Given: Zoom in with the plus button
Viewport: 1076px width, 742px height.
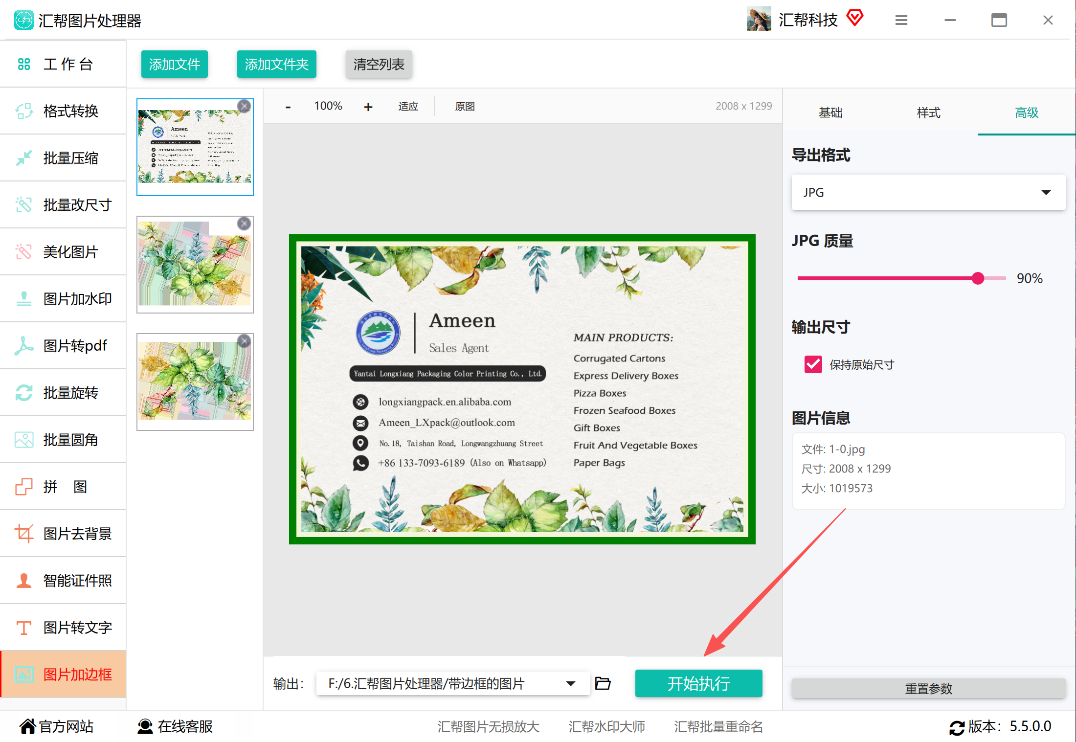Looking at the screenshot, I should tap(368, 107).
